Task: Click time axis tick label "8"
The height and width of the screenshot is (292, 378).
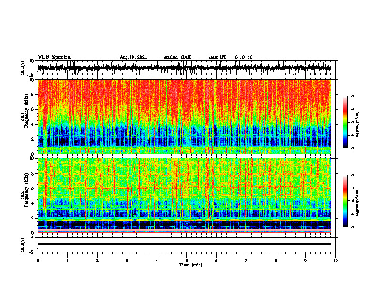Action: point(276,261)
